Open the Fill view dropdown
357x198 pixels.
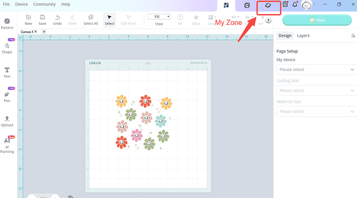pos(159,17)
